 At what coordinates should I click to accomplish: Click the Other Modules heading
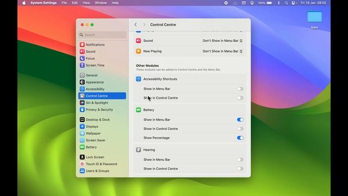147,65
